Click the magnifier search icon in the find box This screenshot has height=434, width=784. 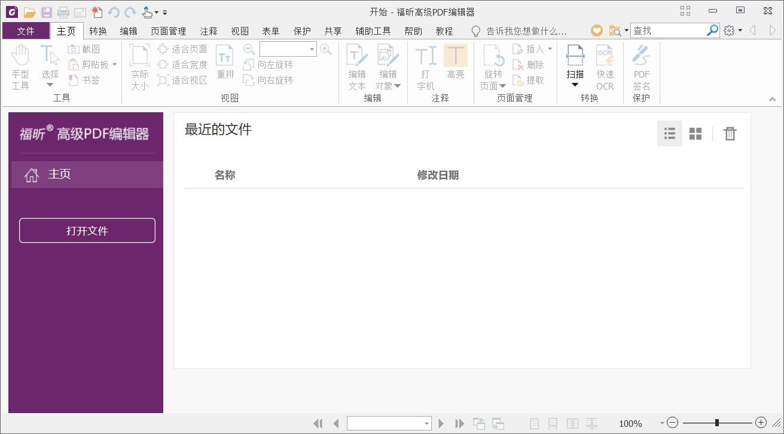click(712, 30)
